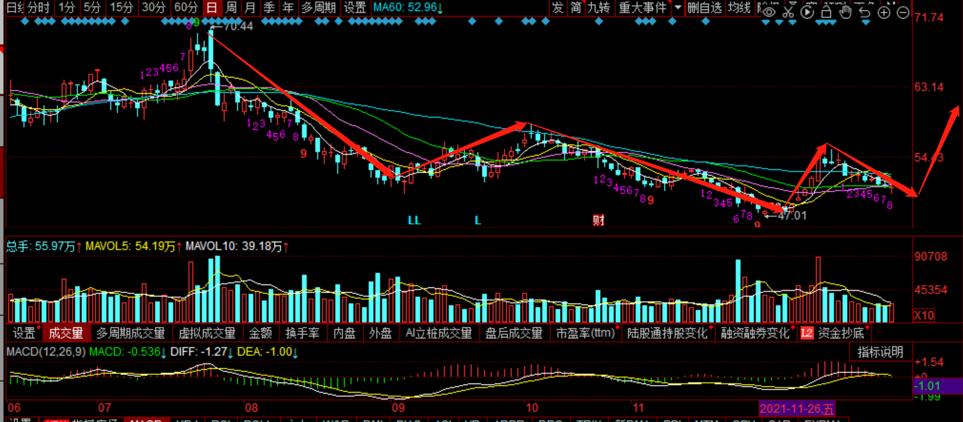Open the 重大事件 events button
This screenshot has width=963, height=422.
pyautogui.click(x=643, y=8)
